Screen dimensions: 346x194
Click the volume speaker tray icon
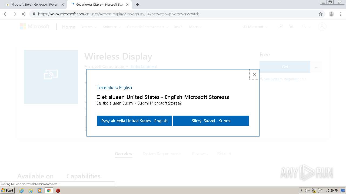[x=307, y=190]
